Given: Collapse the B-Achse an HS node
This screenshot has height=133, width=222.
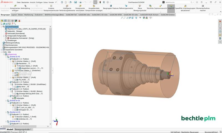Looking at the screenshot, I should 6,57.
